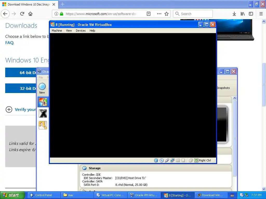Click the shared folders status icon
Image resolution: width=266 pixels, height=199 pixels.
178,160
